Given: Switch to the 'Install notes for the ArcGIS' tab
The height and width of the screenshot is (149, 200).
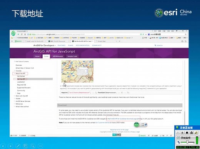Looking at the screenshot, I should (35, 41).
